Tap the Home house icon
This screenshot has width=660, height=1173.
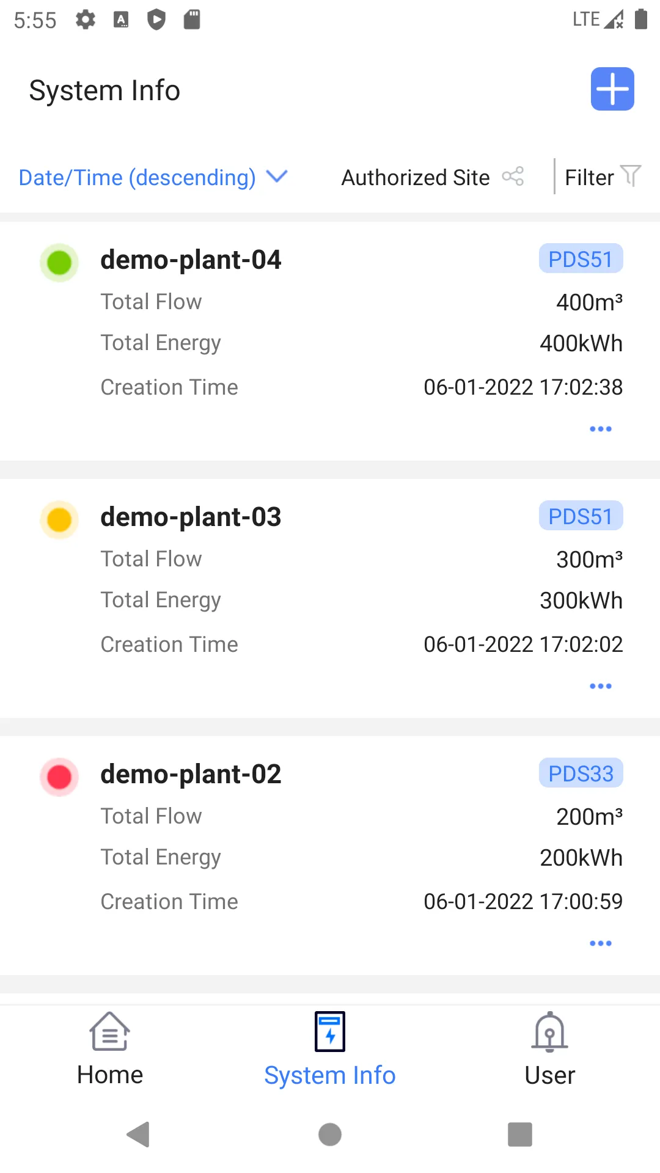tap(110, 1031)
